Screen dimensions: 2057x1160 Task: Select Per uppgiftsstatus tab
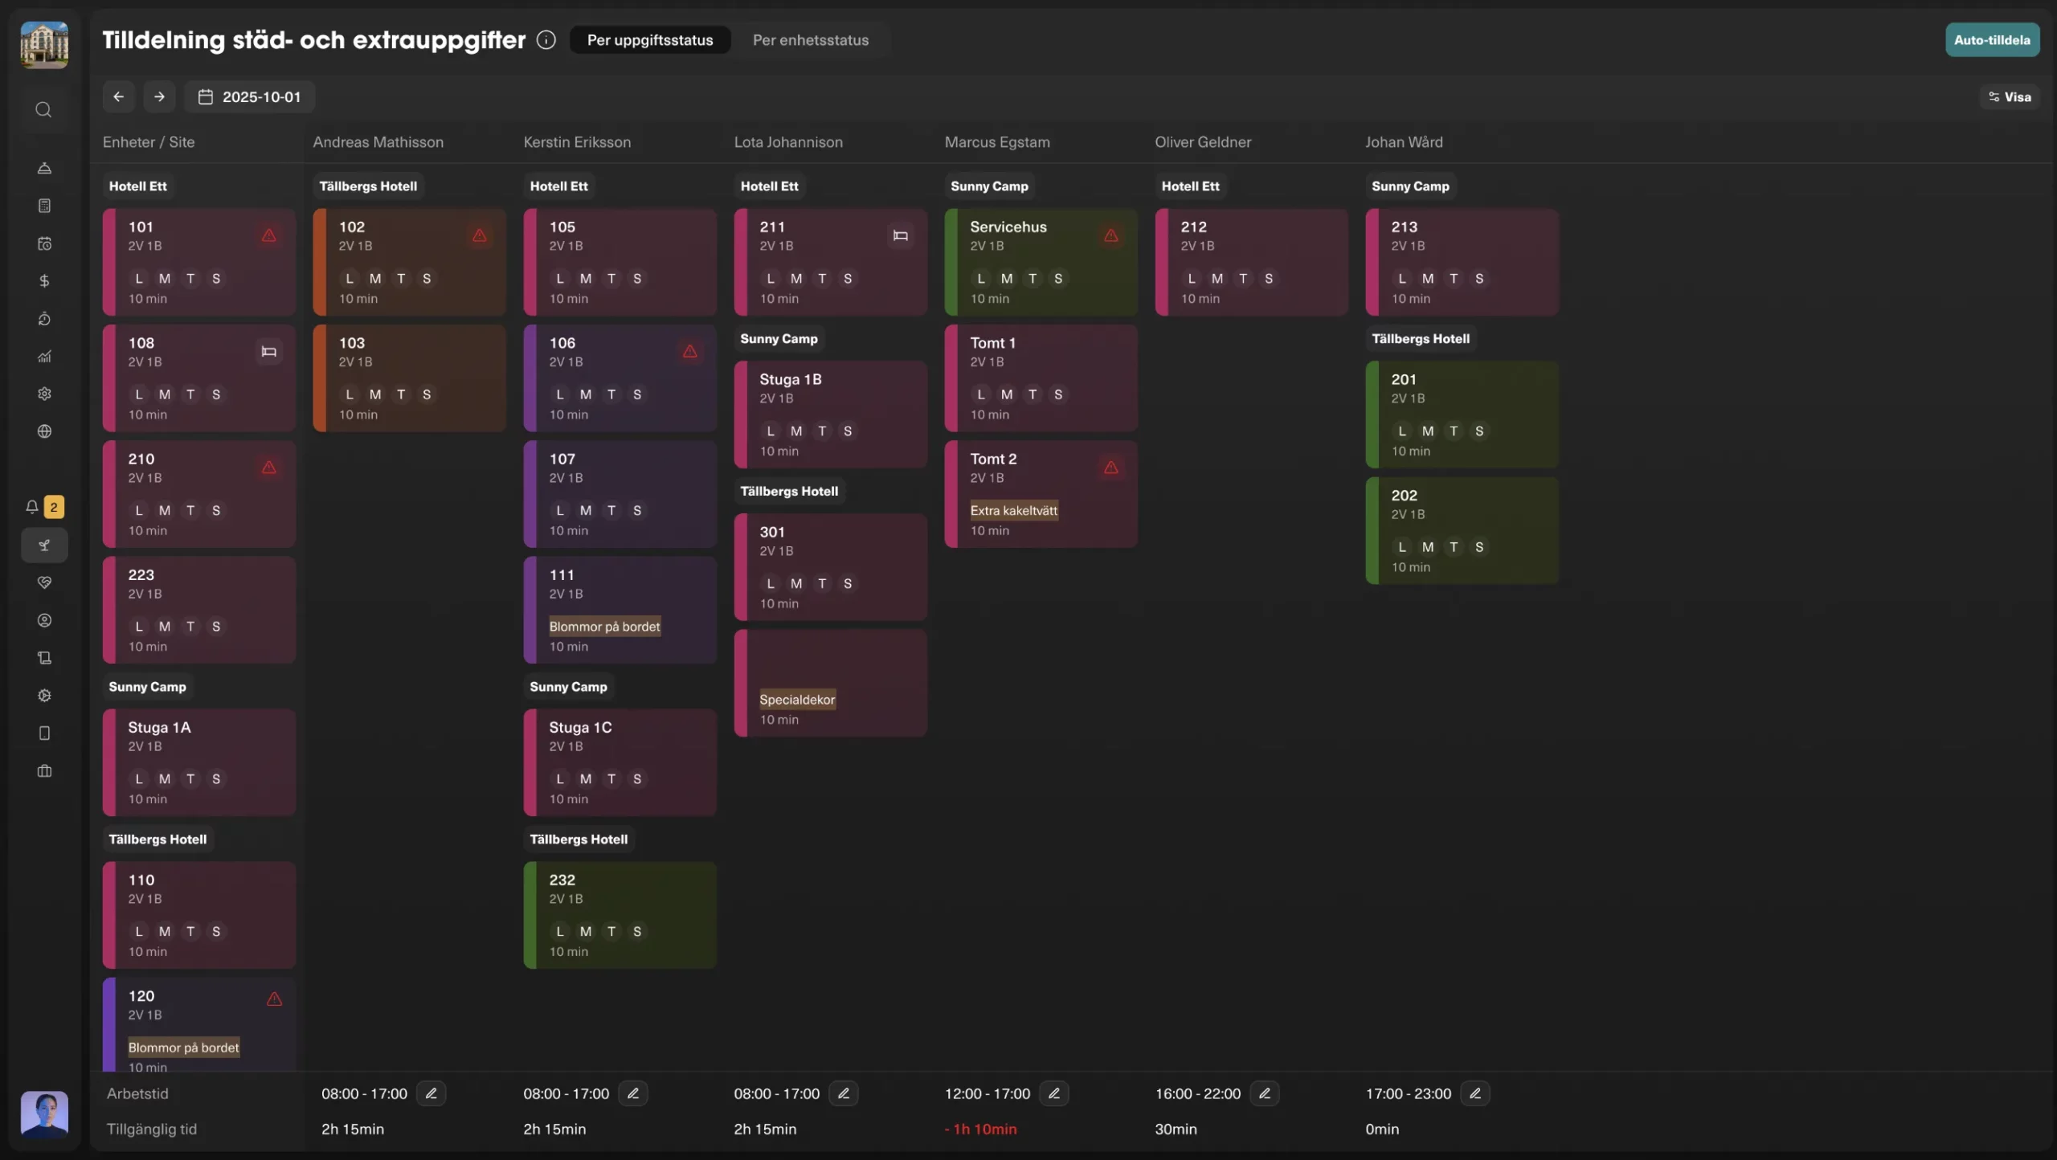pyautogui.click(x=649, y=40)
